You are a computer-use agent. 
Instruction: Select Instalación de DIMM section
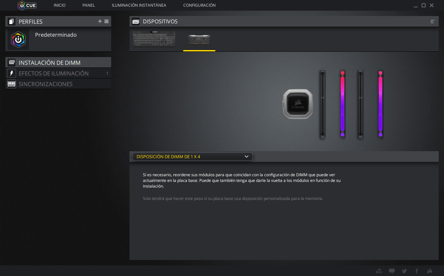point(58,62)
